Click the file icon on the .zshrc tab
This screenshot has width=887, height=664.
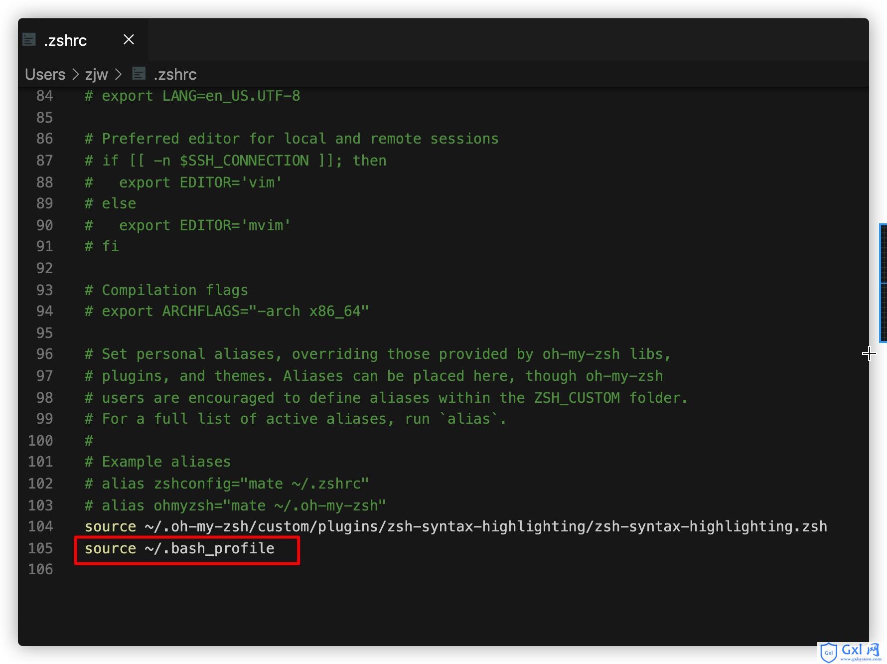coord(29,39)
